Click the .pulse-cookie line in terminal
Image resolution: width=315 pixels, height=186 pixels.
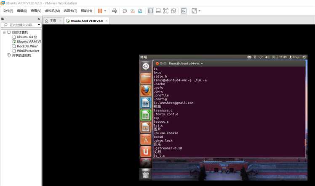pyautogui.click(x=166, y=133)
